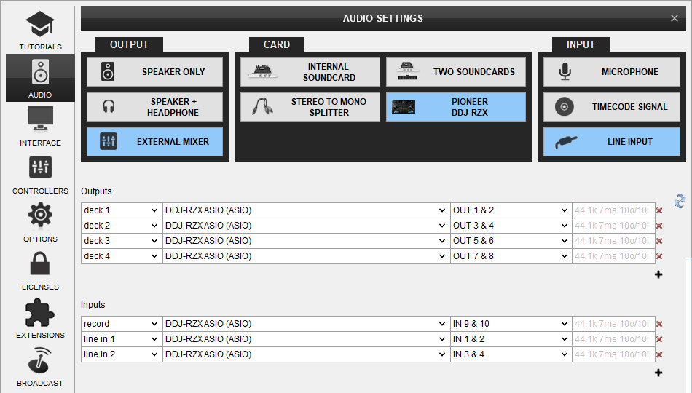Open the deck 2 output type dropdown

coord(122,226)
